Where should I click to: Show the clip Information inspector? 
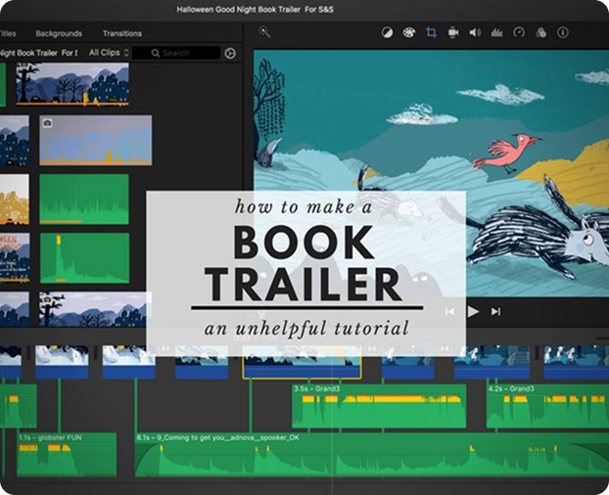click(562, 32)
